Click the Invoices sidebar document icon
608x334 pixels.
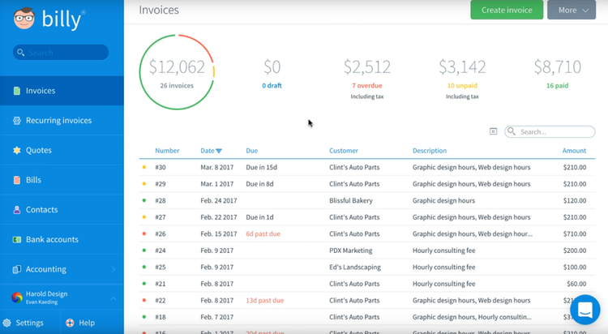(17, 91)
